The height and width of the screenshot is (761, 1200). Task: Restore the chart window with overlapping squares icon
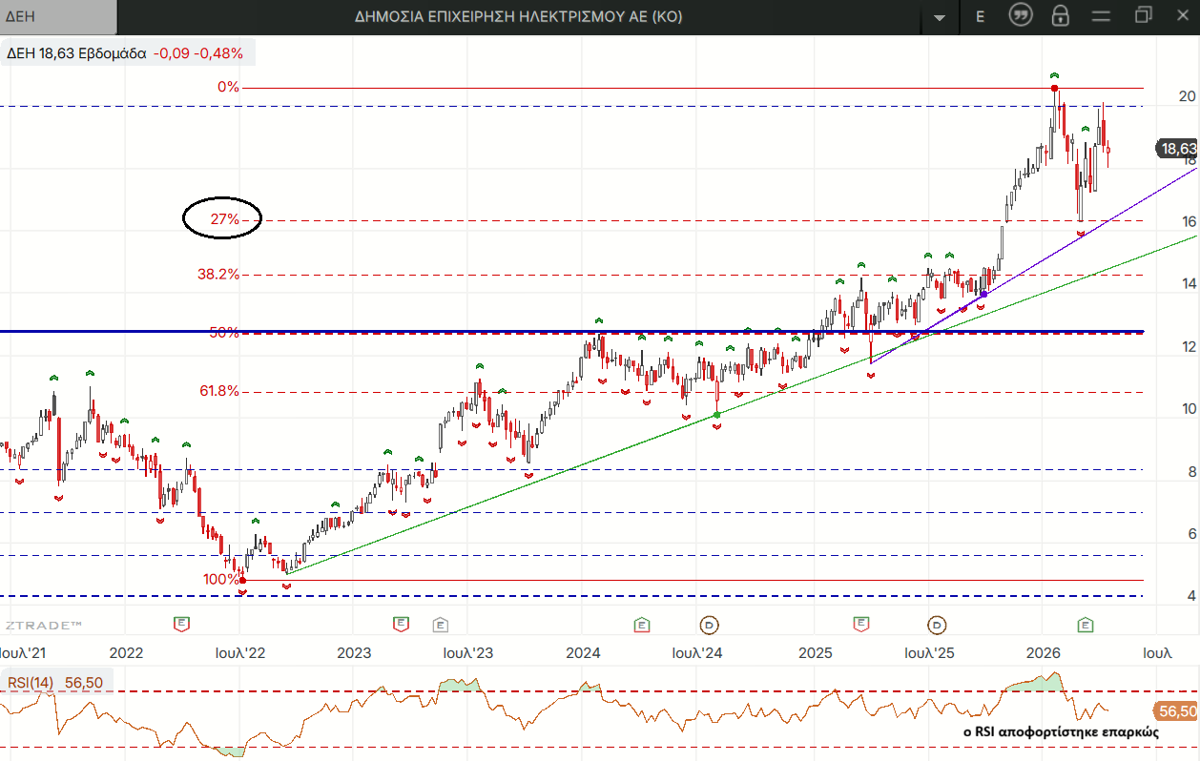[1143, 15]
